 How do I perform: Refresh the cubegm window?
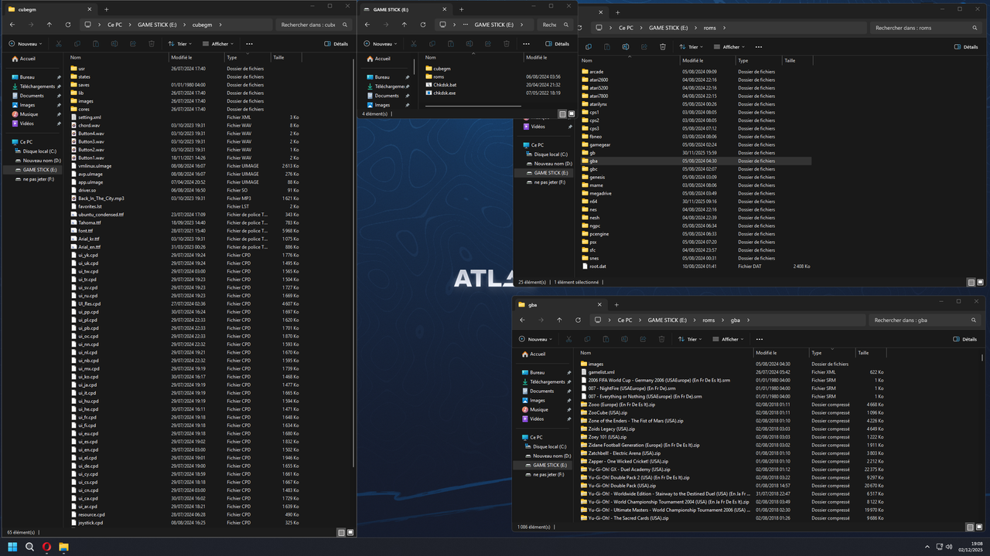click(68, 25)
